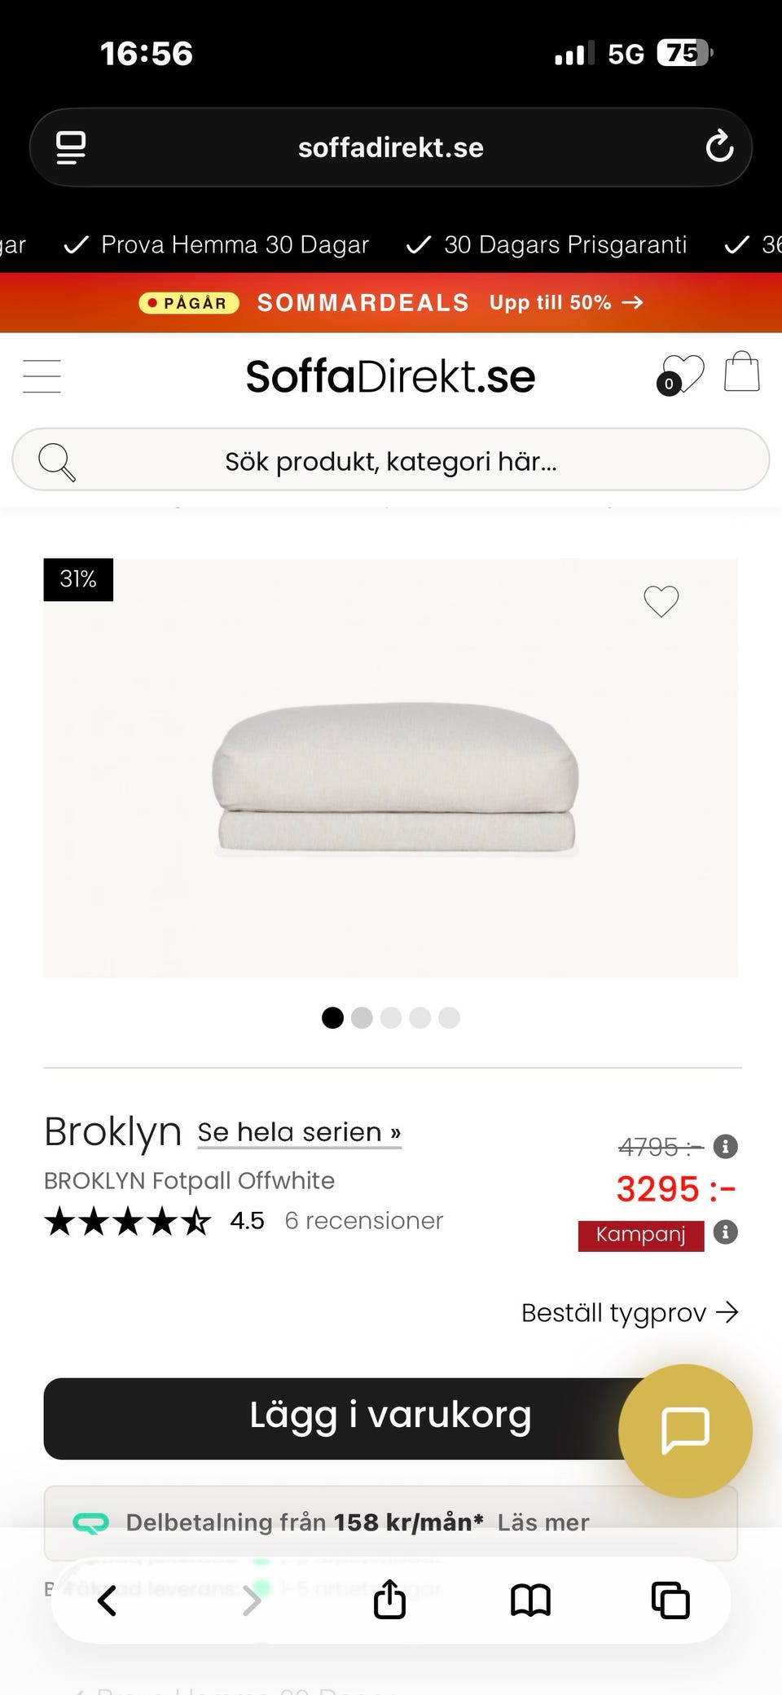Open Safari page settings icon in address bar
The height and width of the screenshot is (1695, 782).
(x=71, y=147)
